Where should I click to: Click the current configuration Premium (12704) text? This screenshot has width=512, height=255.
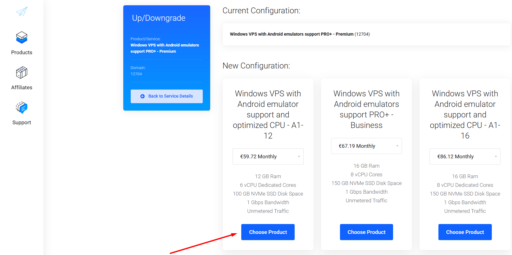300,34
